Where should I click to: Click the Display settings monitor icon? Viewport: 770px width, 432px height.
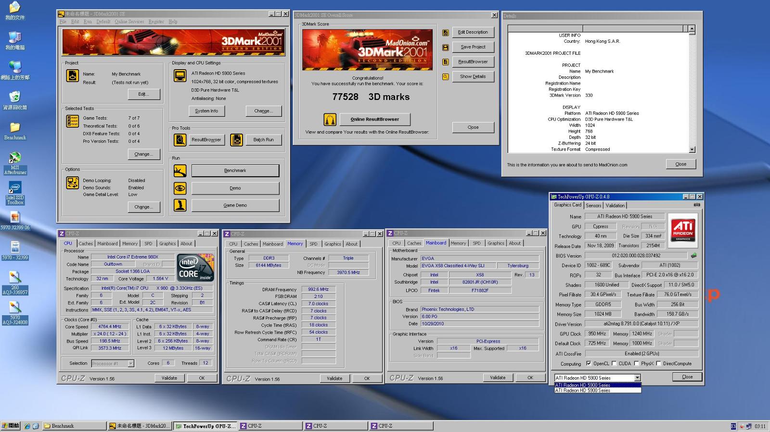tap(180, 75)
